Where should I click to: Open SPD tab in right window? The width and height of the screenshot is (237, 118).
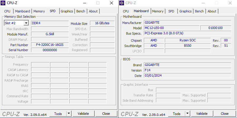coord(171,11)
